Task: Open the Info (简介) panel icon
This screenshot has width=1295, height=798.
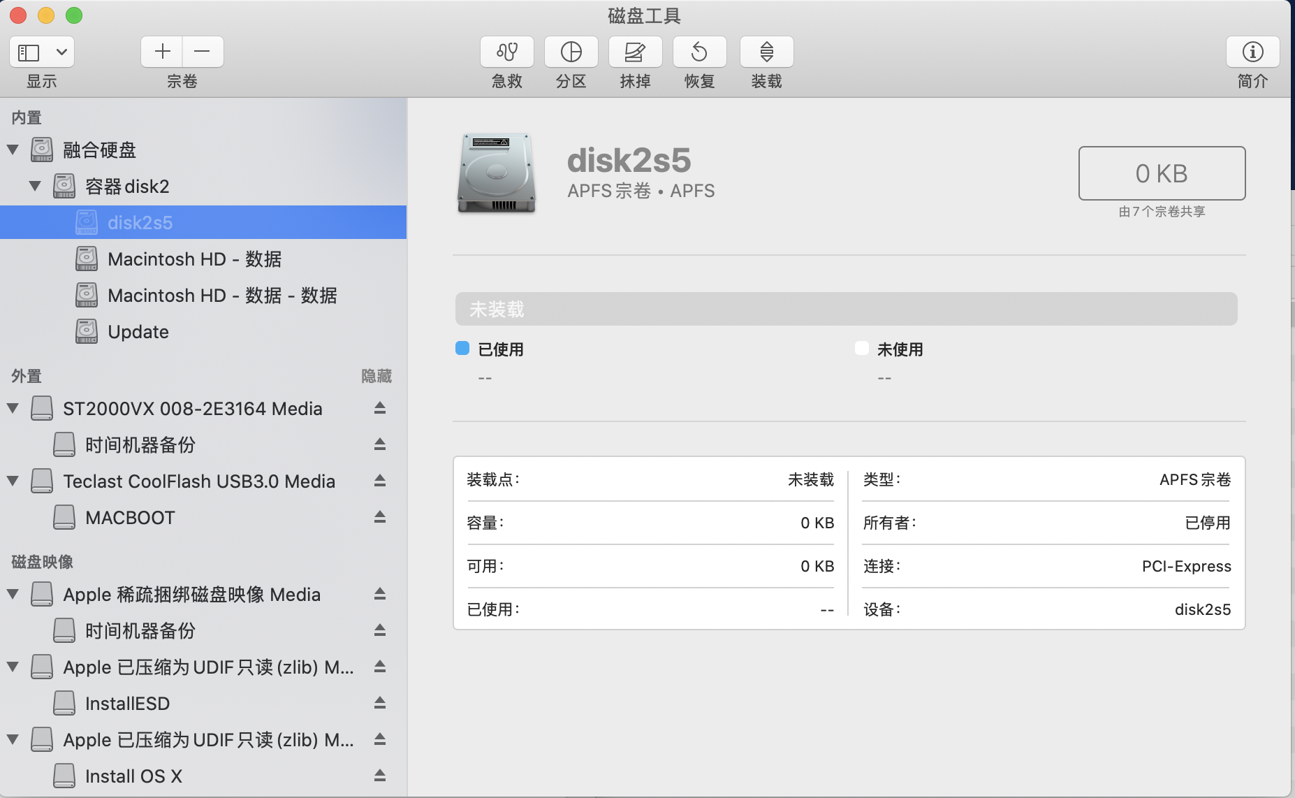Action: [1252, 52]
